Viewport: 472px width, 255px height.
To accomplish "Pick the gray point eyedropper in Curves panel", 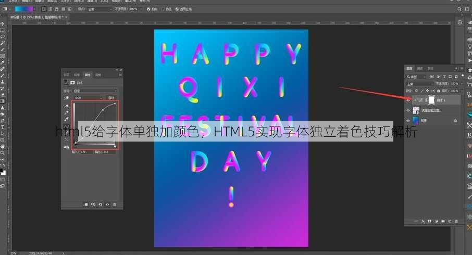I will click(x=66, y=113).
